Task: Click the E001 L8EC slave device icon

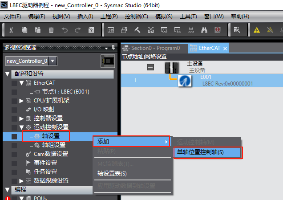Action: tap(185, 81)
